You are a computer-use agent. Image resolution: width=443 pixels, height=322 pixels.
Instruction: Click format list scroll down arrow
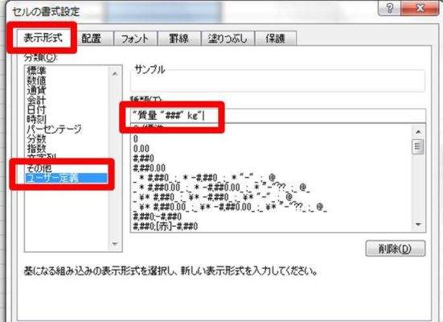418,225
